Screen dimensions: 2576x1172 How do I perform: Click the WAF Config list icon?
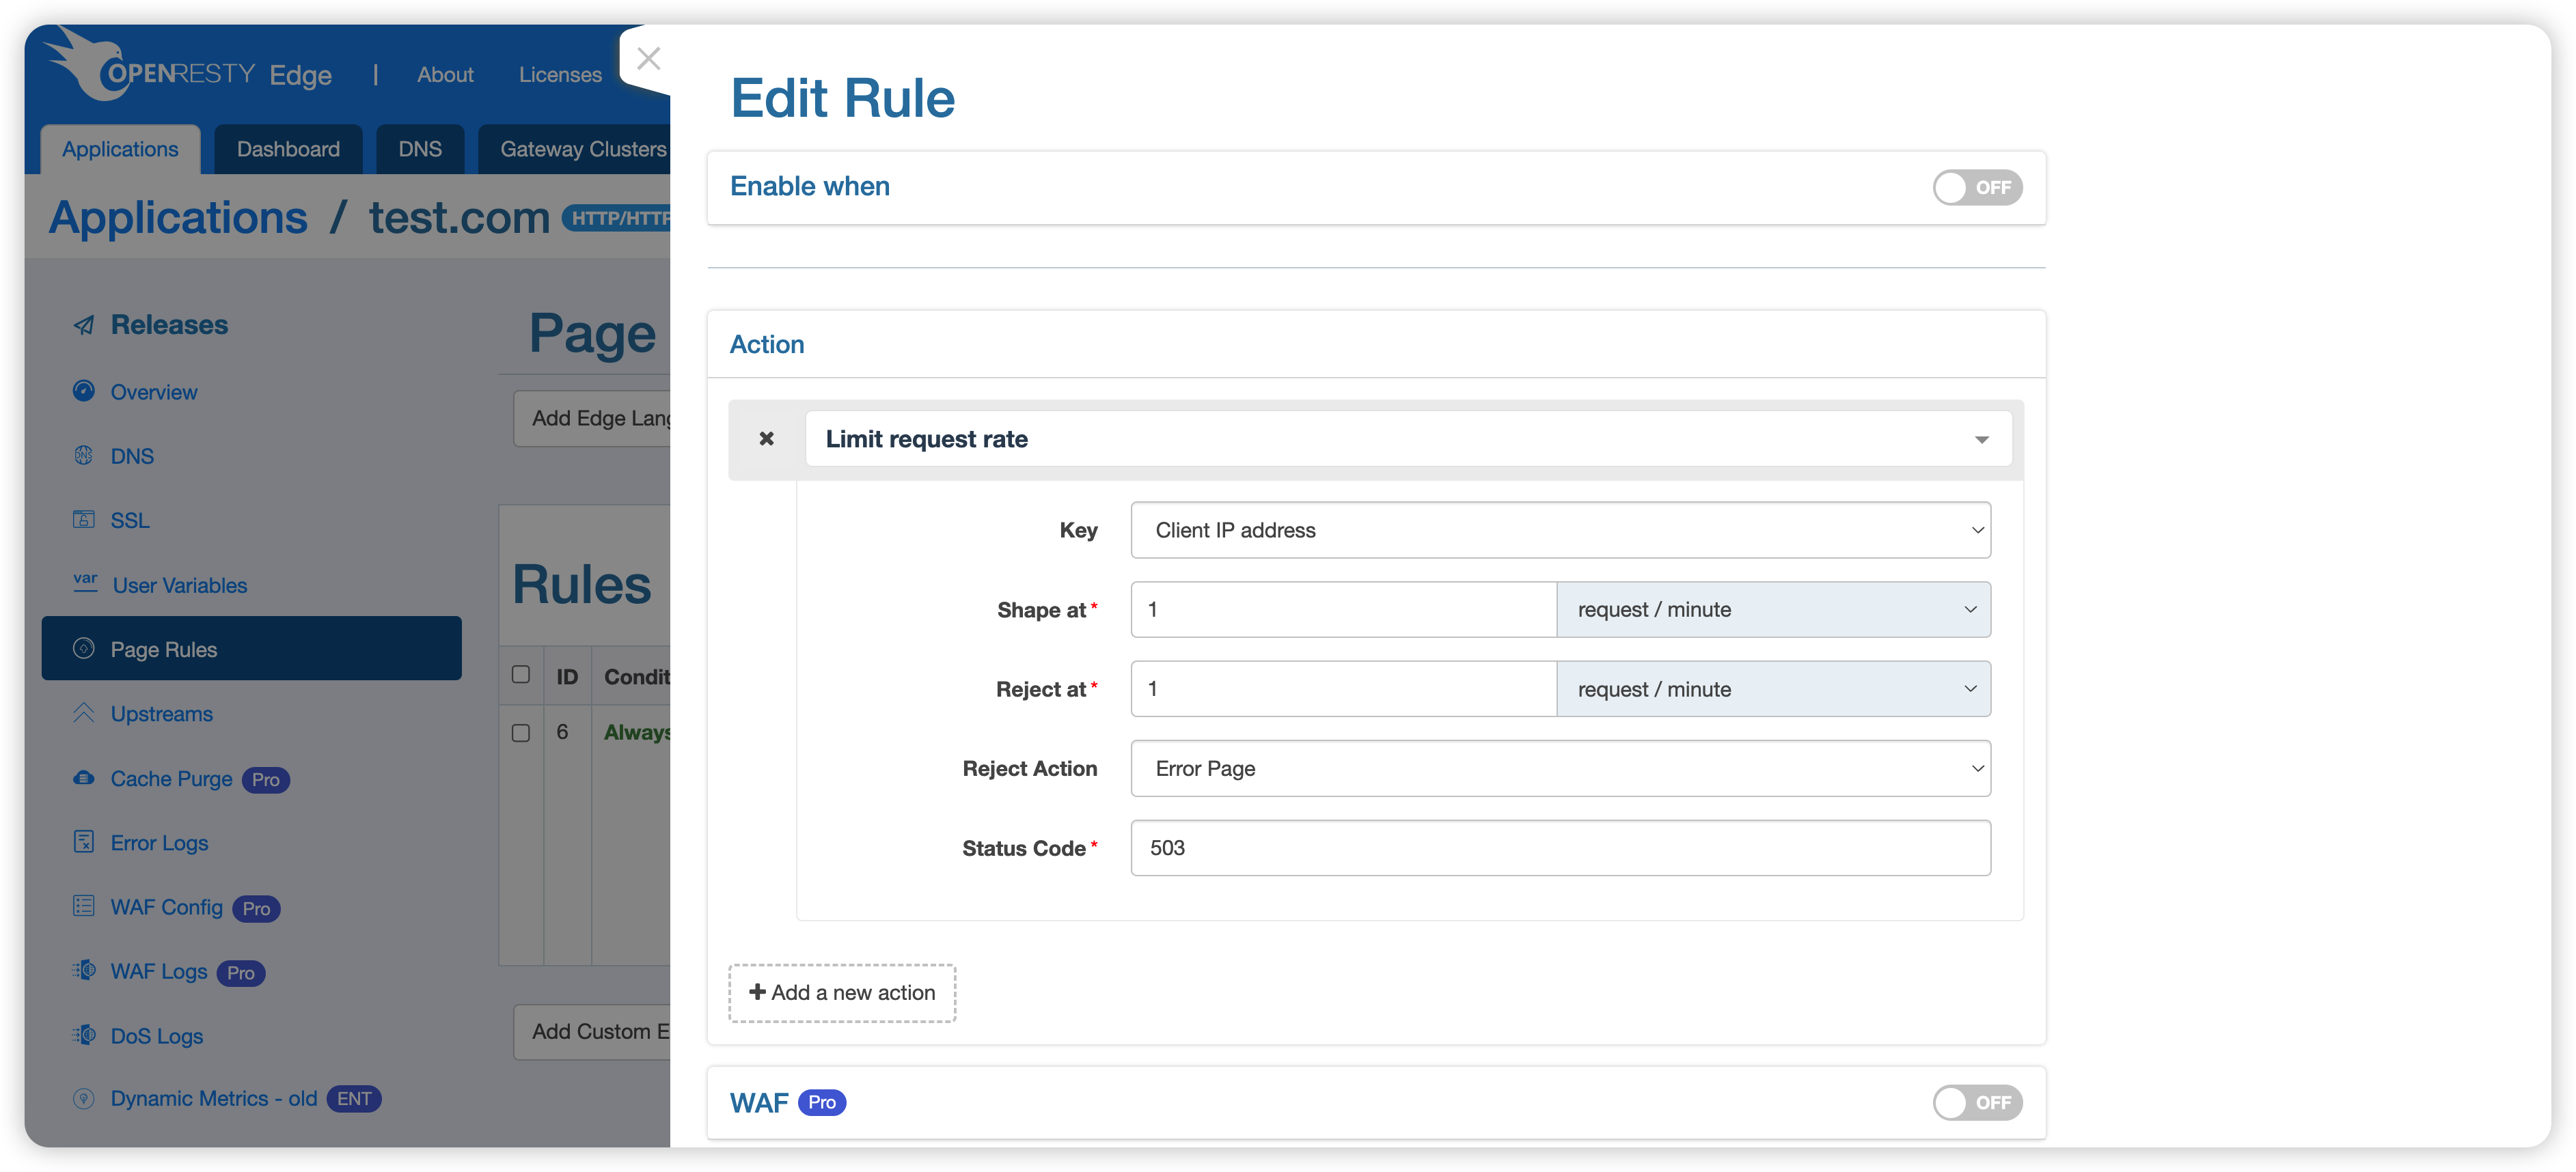coord(84,906)
